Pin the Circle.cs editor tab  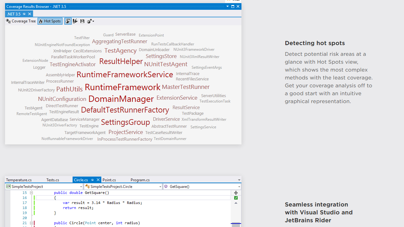92,180
